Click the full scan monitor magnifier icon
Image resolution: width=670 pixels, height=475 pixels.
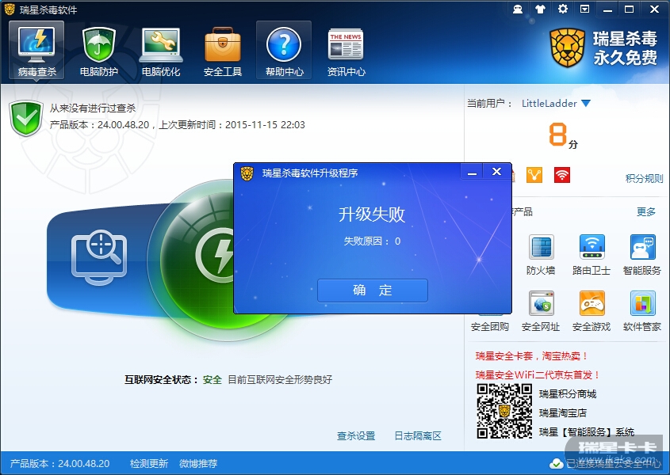pyautogui.click(x=99, y=257)
